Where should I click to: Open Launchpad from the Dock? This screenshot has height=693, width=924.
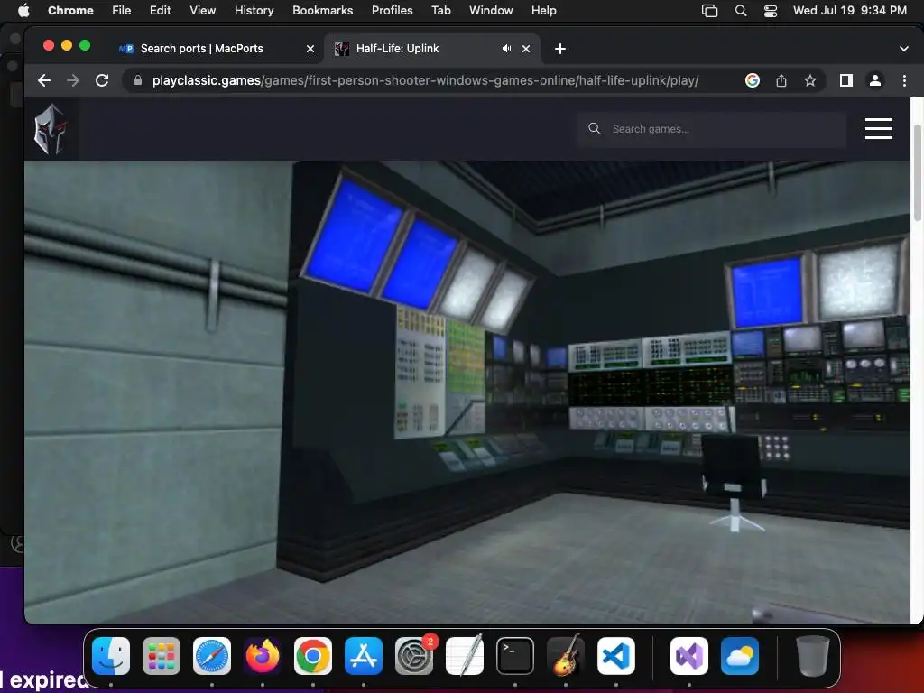[162, 656]
